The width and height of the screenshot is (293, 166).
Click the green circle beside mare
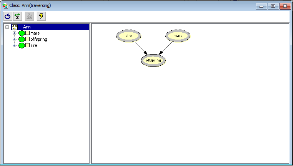tap(22, 33)
